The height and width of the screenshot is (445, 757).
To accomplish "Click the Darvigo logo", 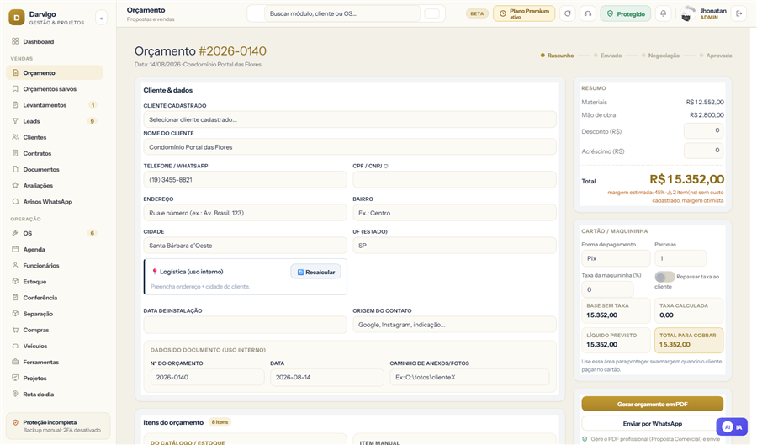I will point(17,18).
